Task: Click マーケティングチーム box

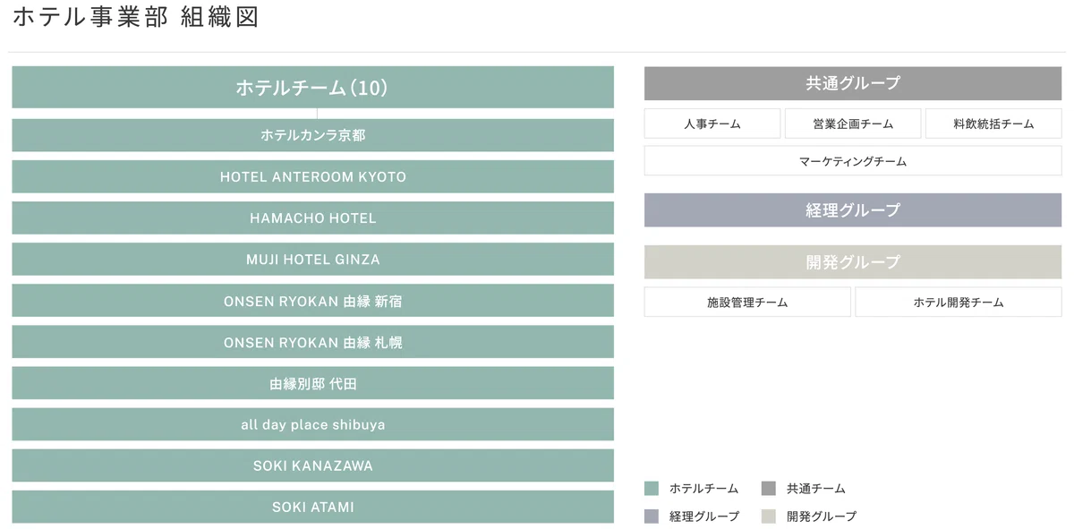Action: (853, 161)
